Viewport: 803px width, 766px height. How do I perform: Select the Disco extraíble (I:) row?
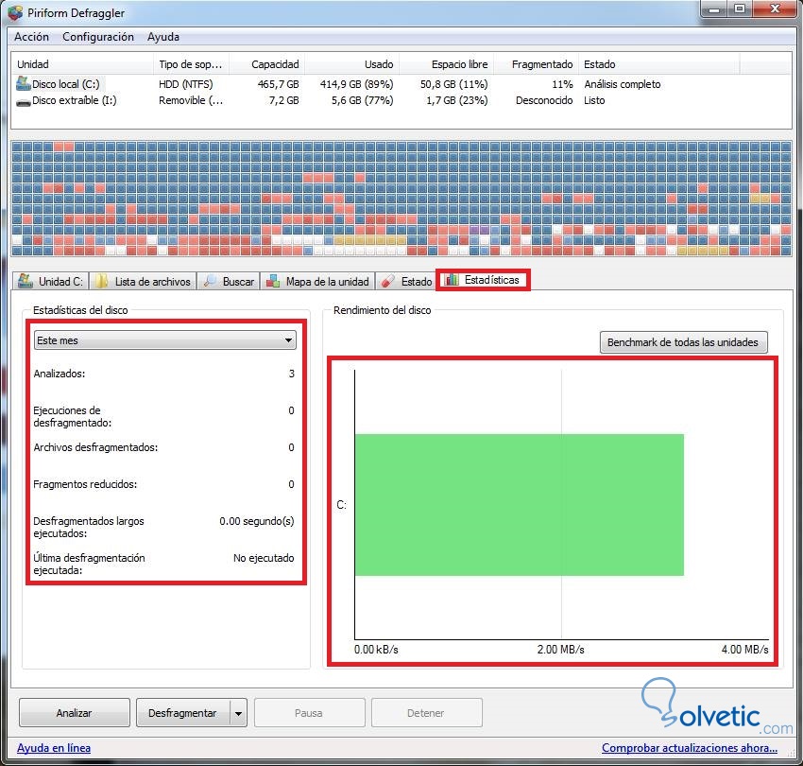pos(401,100)
